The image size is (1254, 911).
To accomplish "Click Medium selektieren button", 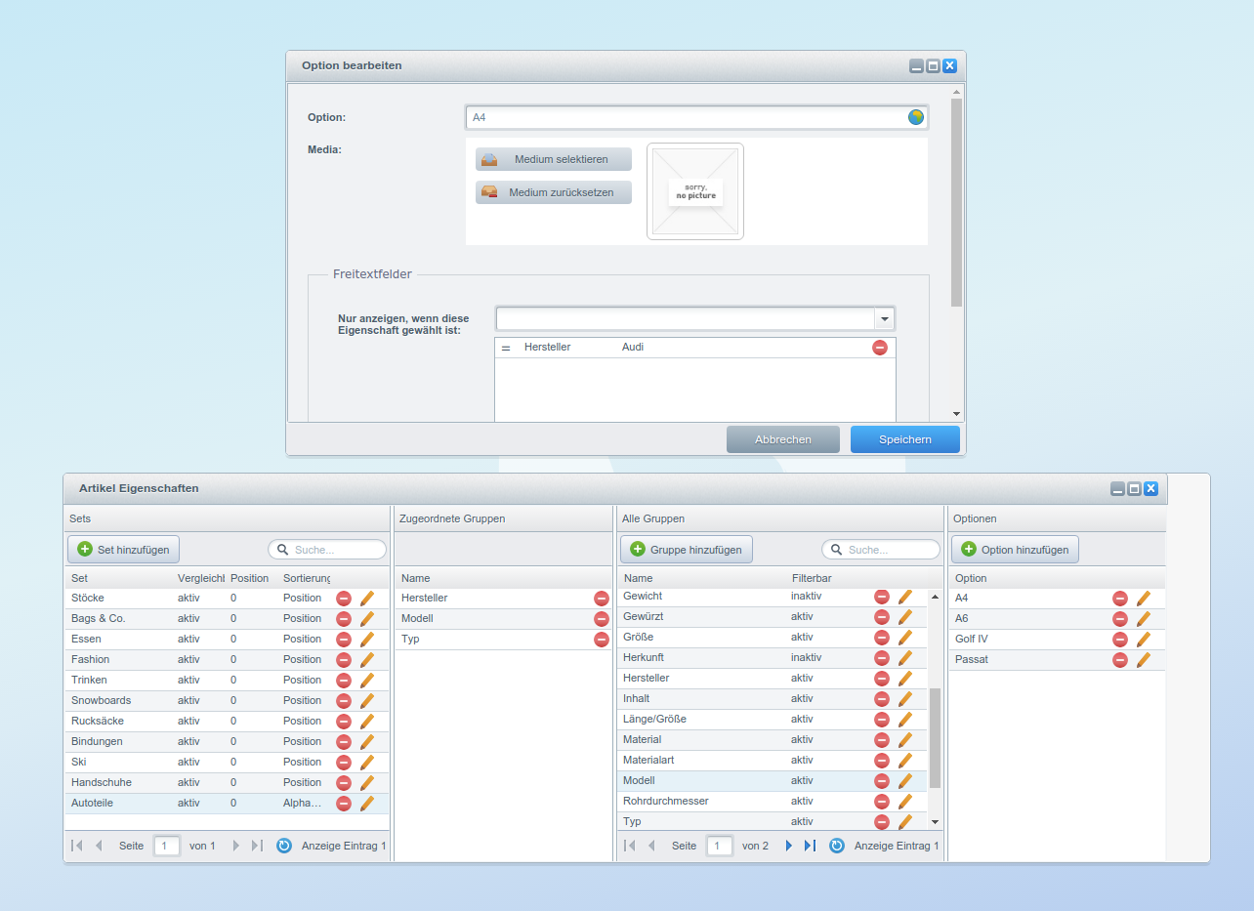I will click(554, 159).
